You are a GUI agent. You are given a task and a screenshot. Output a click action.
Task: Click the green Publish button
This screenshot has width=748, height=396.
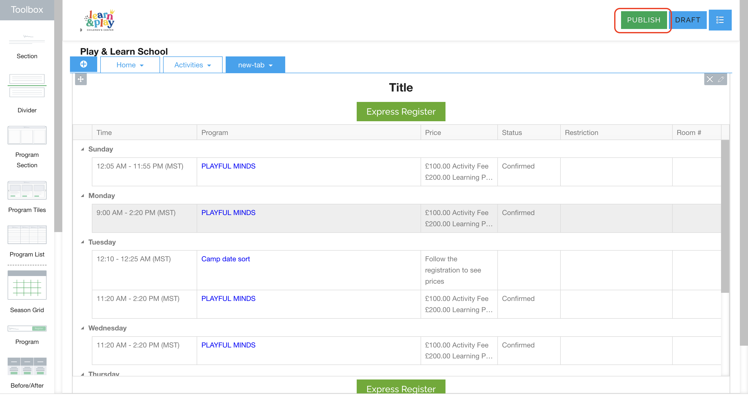643,20
